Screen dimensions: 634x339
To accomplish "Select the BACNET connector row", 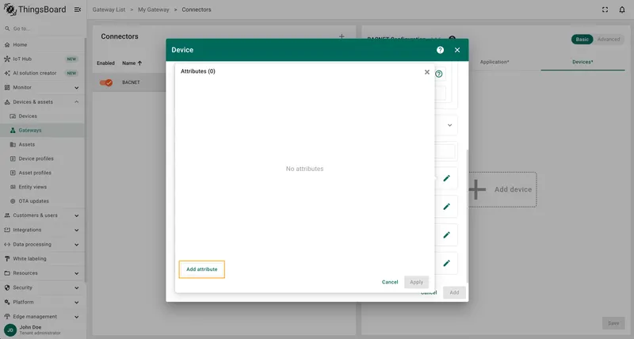I will (129, 82).
